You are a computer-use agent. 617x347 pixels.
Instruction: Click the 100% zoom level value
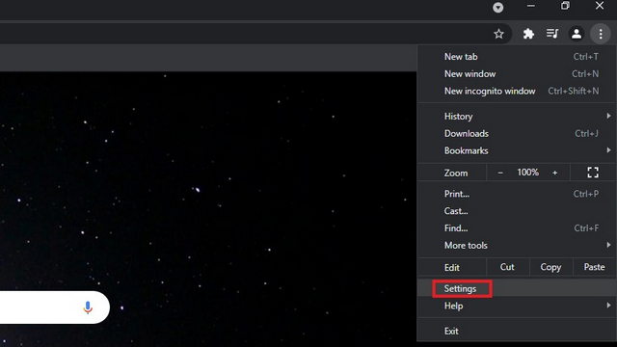coord(527,173)
